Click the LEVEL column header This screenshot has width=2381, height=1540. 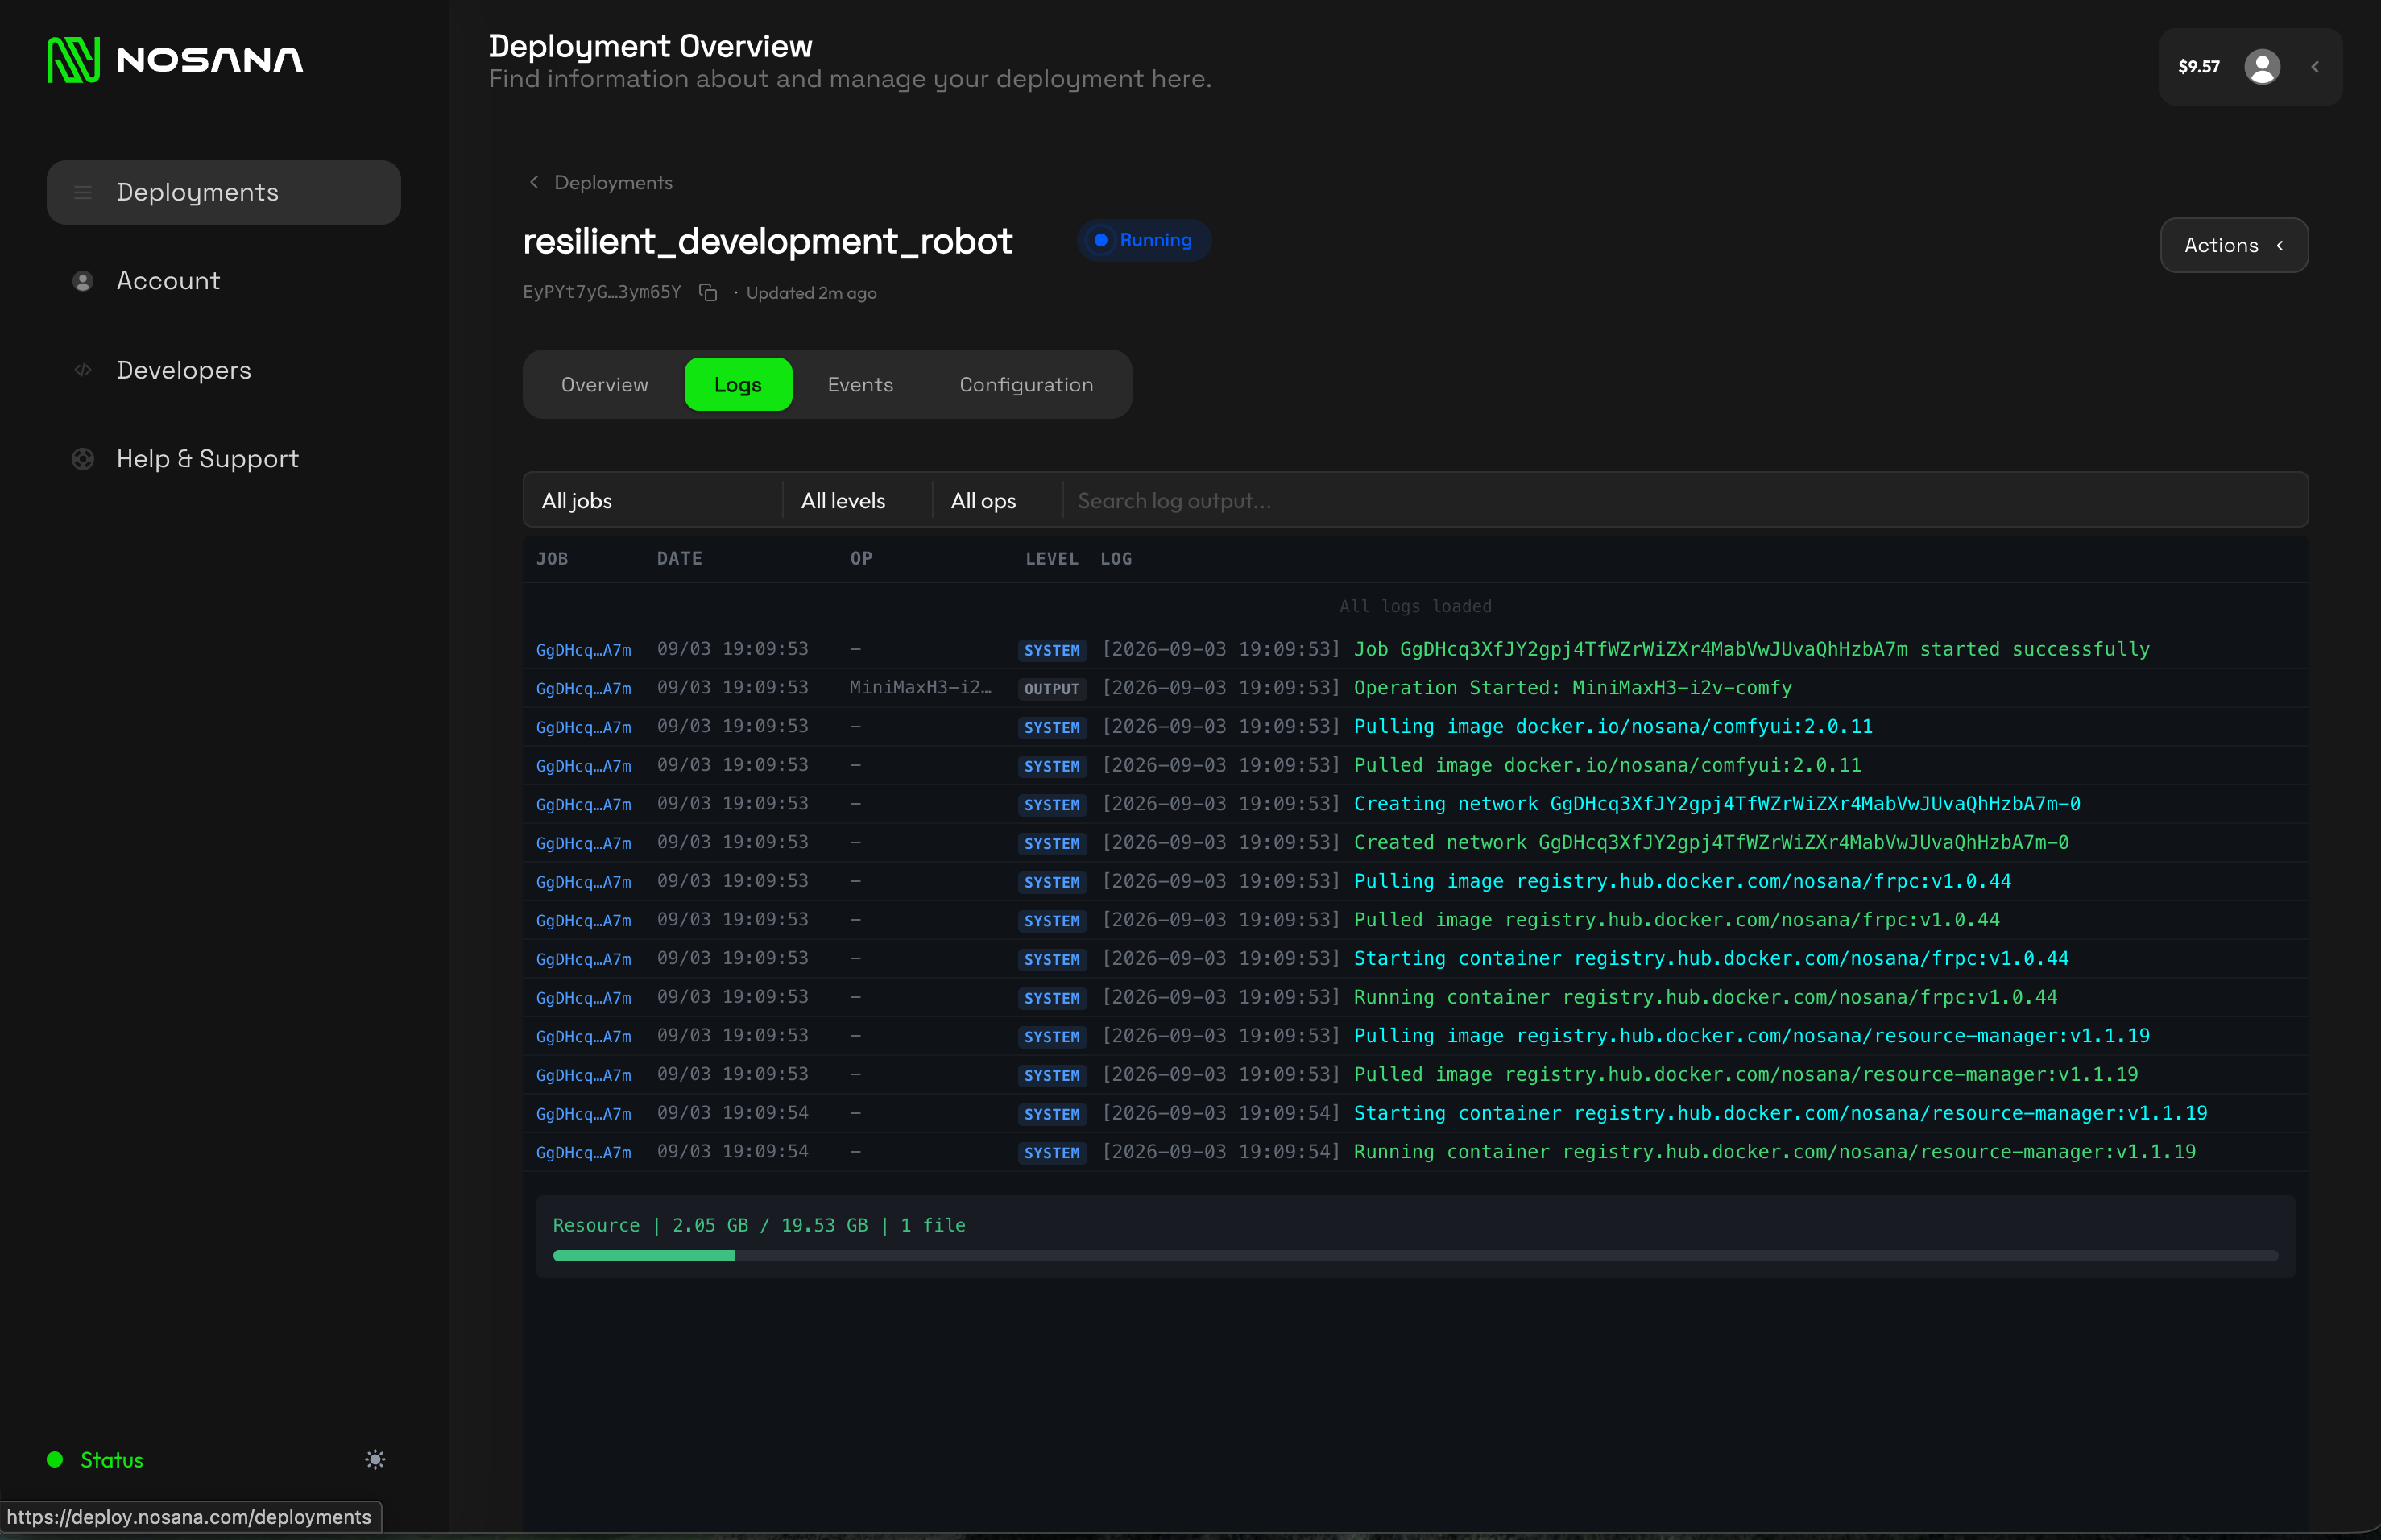(x=1051, y=558)
